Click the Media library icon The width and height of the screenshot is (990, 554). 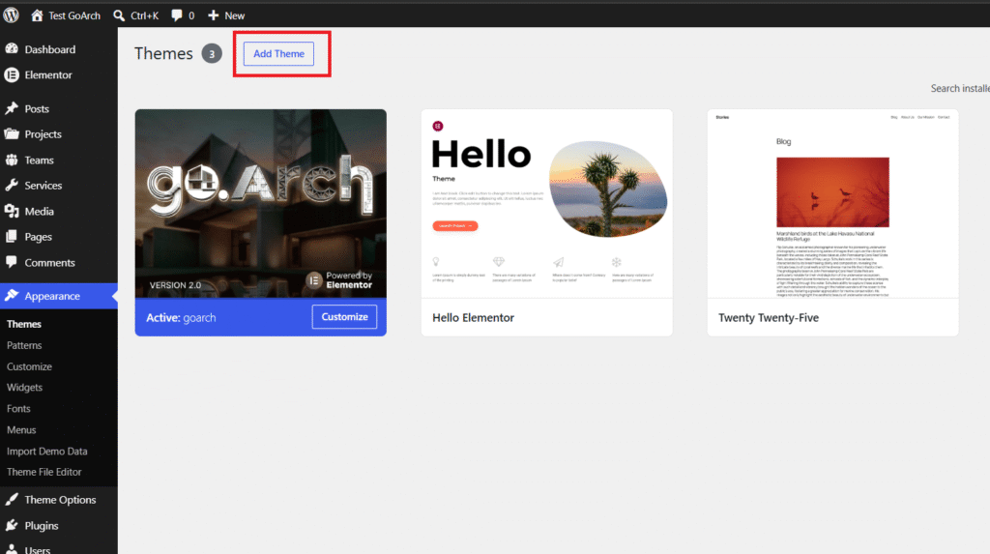pos(12,211)
